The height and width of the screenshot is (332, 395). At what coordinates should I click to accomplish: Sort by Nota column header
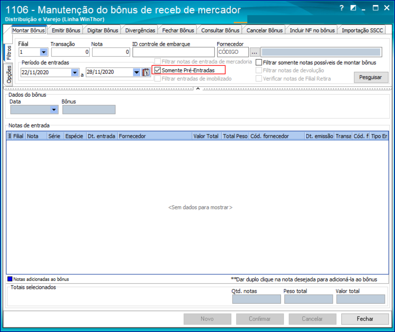36,136
